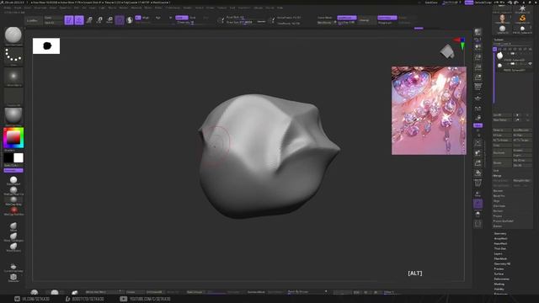Open the empty texture slot
Image resolution: width=539 pixels, height=303 pixels.
tap(13, 96)
